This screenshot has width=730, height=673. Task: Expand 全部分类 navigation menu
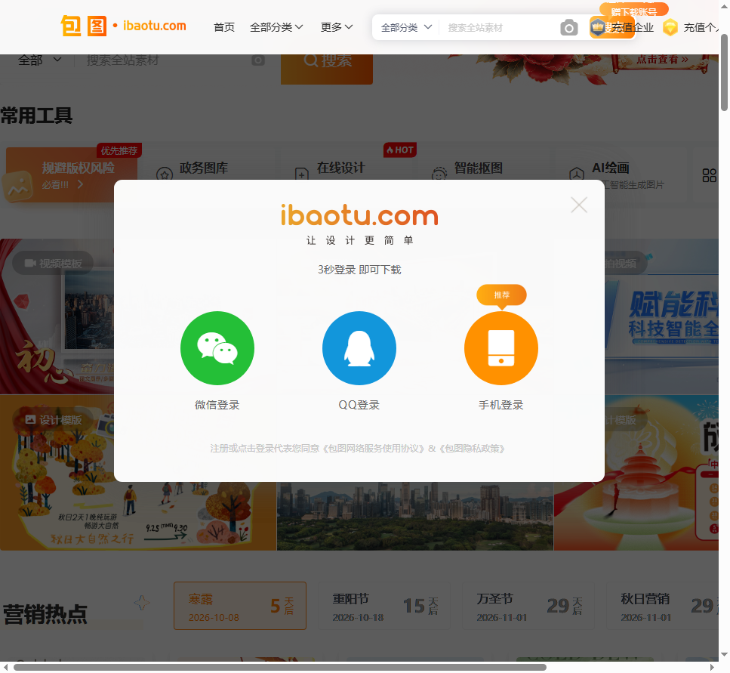(x=276, y=27)
